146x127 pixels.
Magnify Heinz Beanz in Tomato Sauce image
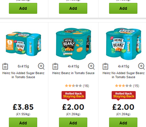point(91,66)
